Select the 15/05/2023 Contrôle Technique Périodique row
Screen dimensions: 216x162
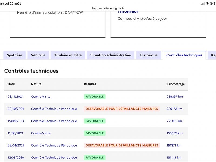96,121
